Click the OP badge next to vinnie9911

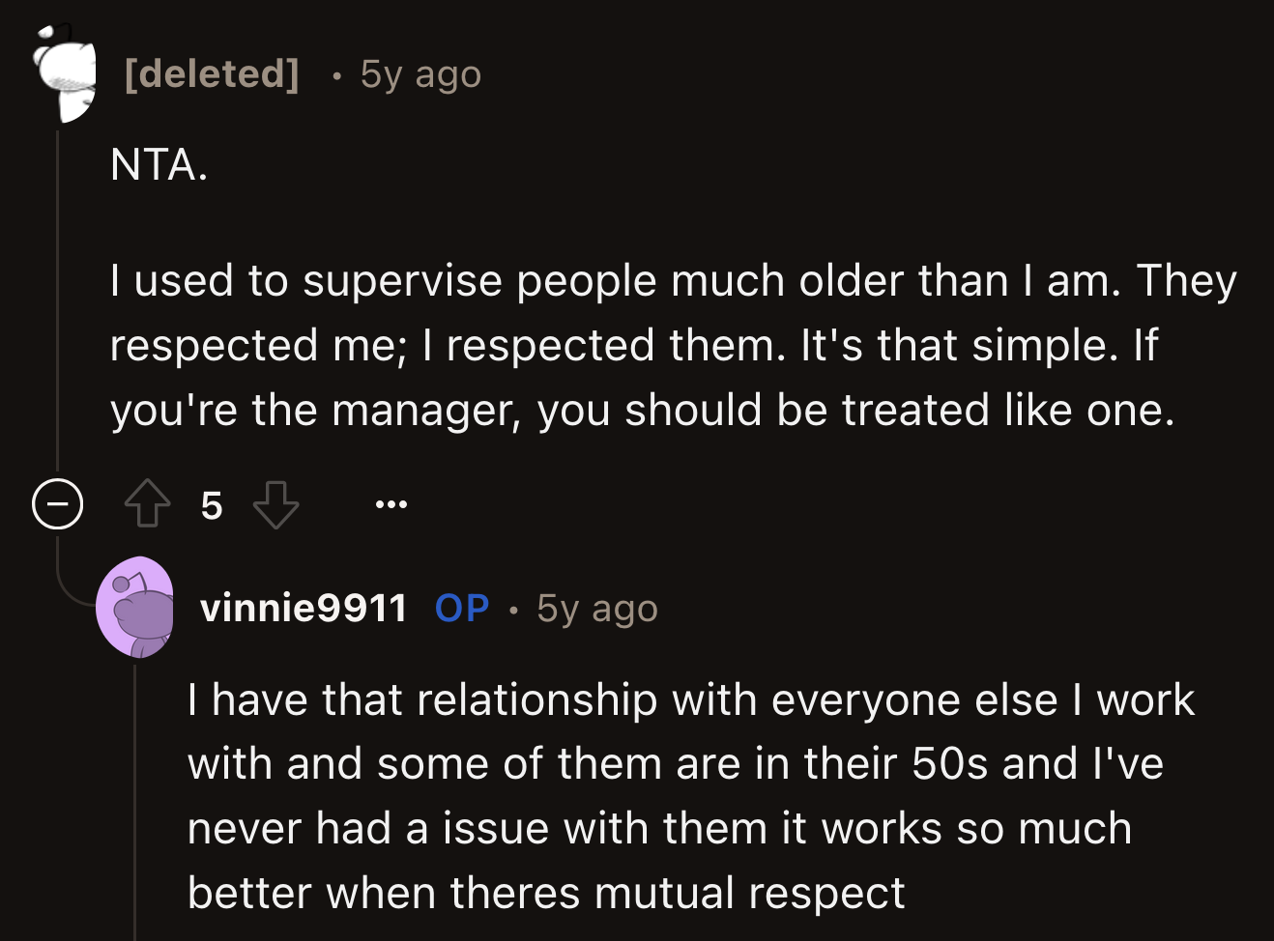click(461, 609)
